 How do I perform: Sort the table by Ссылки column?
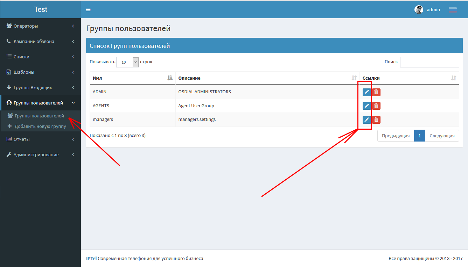(409, 78)
